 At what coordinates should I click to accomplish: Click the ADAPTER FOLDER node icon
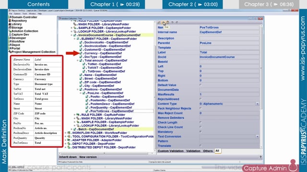coord(69,140)
